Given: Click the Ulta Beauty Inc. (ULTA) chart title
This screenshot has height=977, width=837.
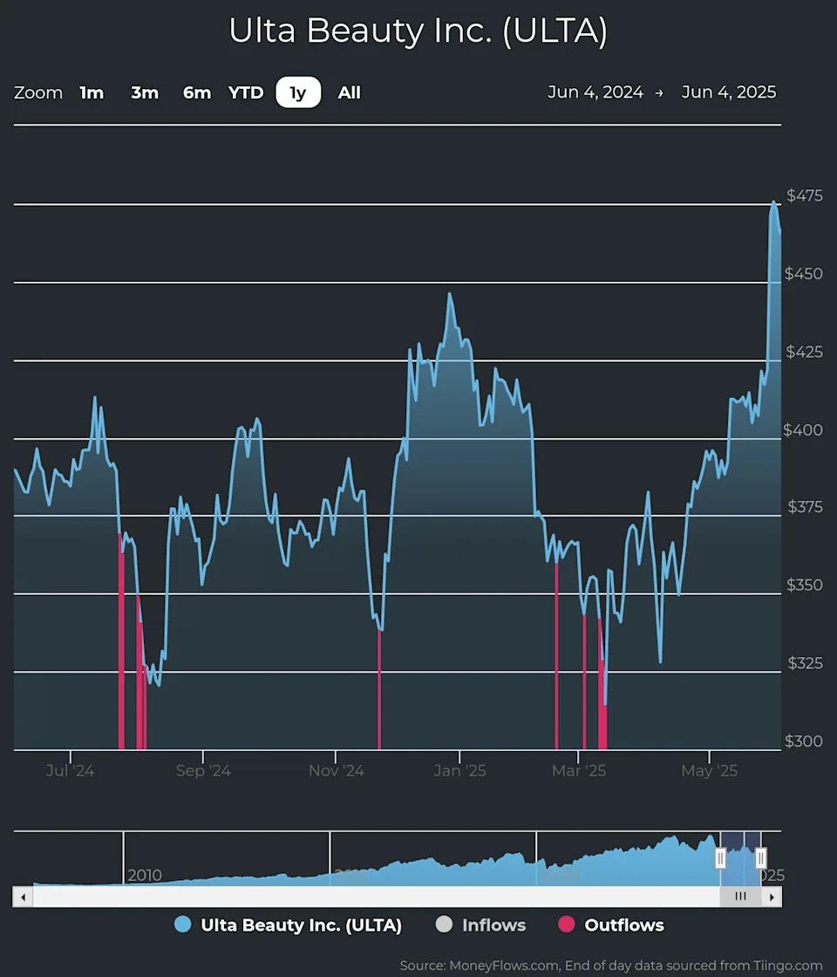Looking at the screenshot, I should click(418, 31).
